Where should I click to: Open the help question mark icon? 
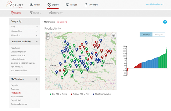(165, 22)
